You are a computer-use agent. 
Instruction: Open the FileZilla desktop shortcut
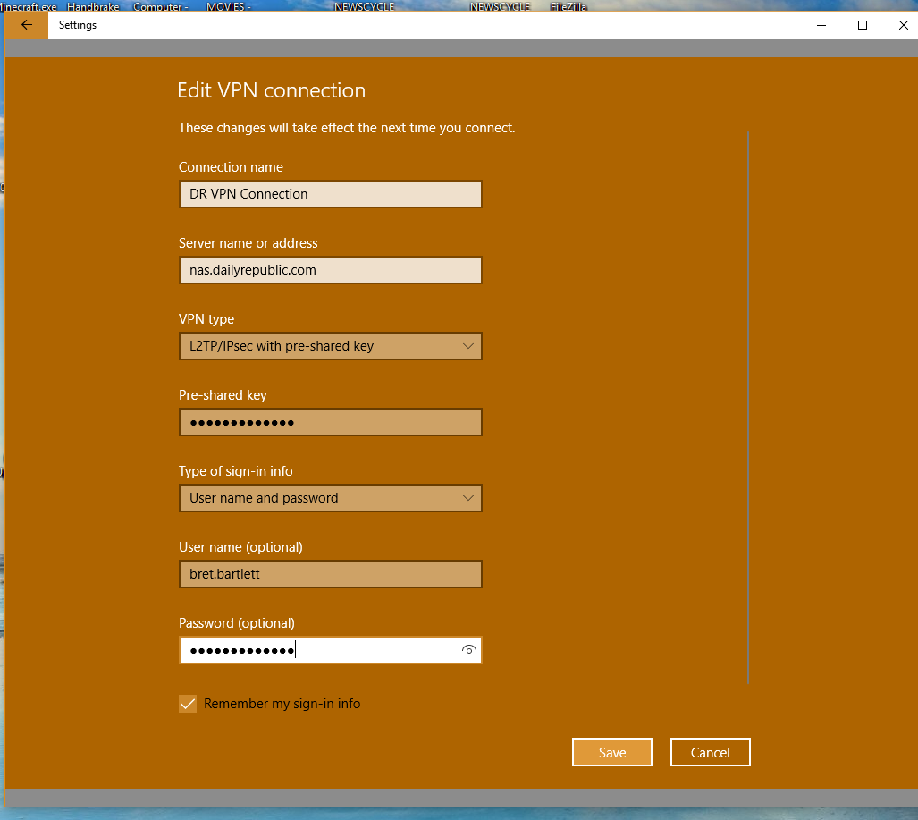569,6
